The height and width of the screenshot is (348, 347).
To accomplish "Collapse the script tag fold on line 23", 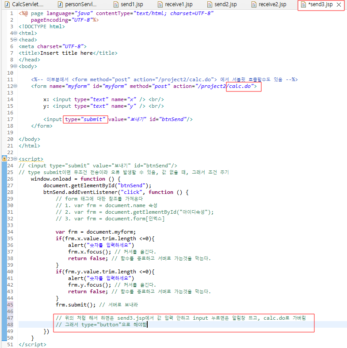I will (15, 159).
